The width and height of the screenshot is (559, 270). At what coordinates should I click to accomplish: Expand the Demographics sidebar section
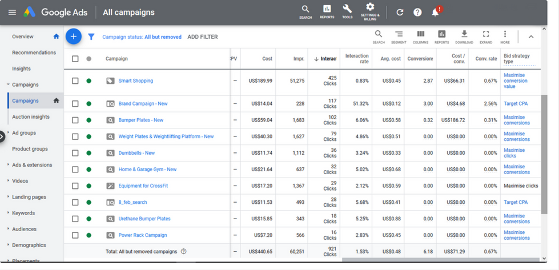(8, 245)
